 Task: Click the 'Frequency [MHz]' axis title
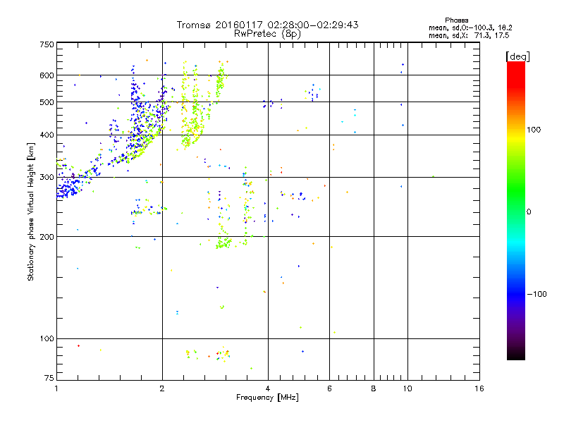pyautogui.click(x=267, y=398)
